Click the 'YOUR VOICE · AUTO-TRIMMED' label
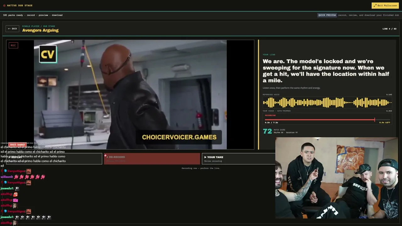Image resolution: width=402 pixels, height=226 pixels. 277,111
